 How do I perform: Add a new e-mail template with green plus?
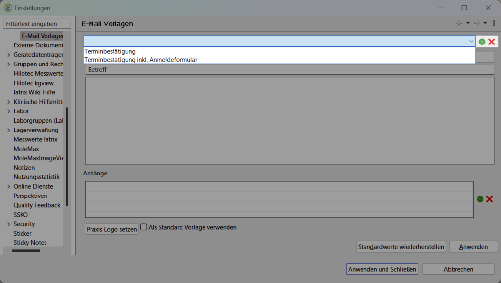[482, 42]
